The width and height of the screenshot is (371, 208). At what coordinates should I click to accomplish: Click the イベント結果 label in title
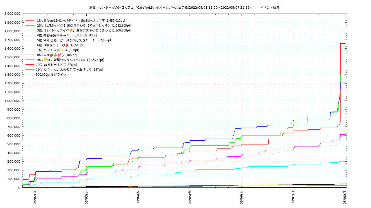point(270,8)
